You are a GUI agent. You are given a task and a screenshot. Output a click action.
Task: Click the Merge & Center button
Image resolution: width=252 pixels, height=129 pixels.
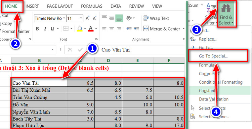(164, 29)
